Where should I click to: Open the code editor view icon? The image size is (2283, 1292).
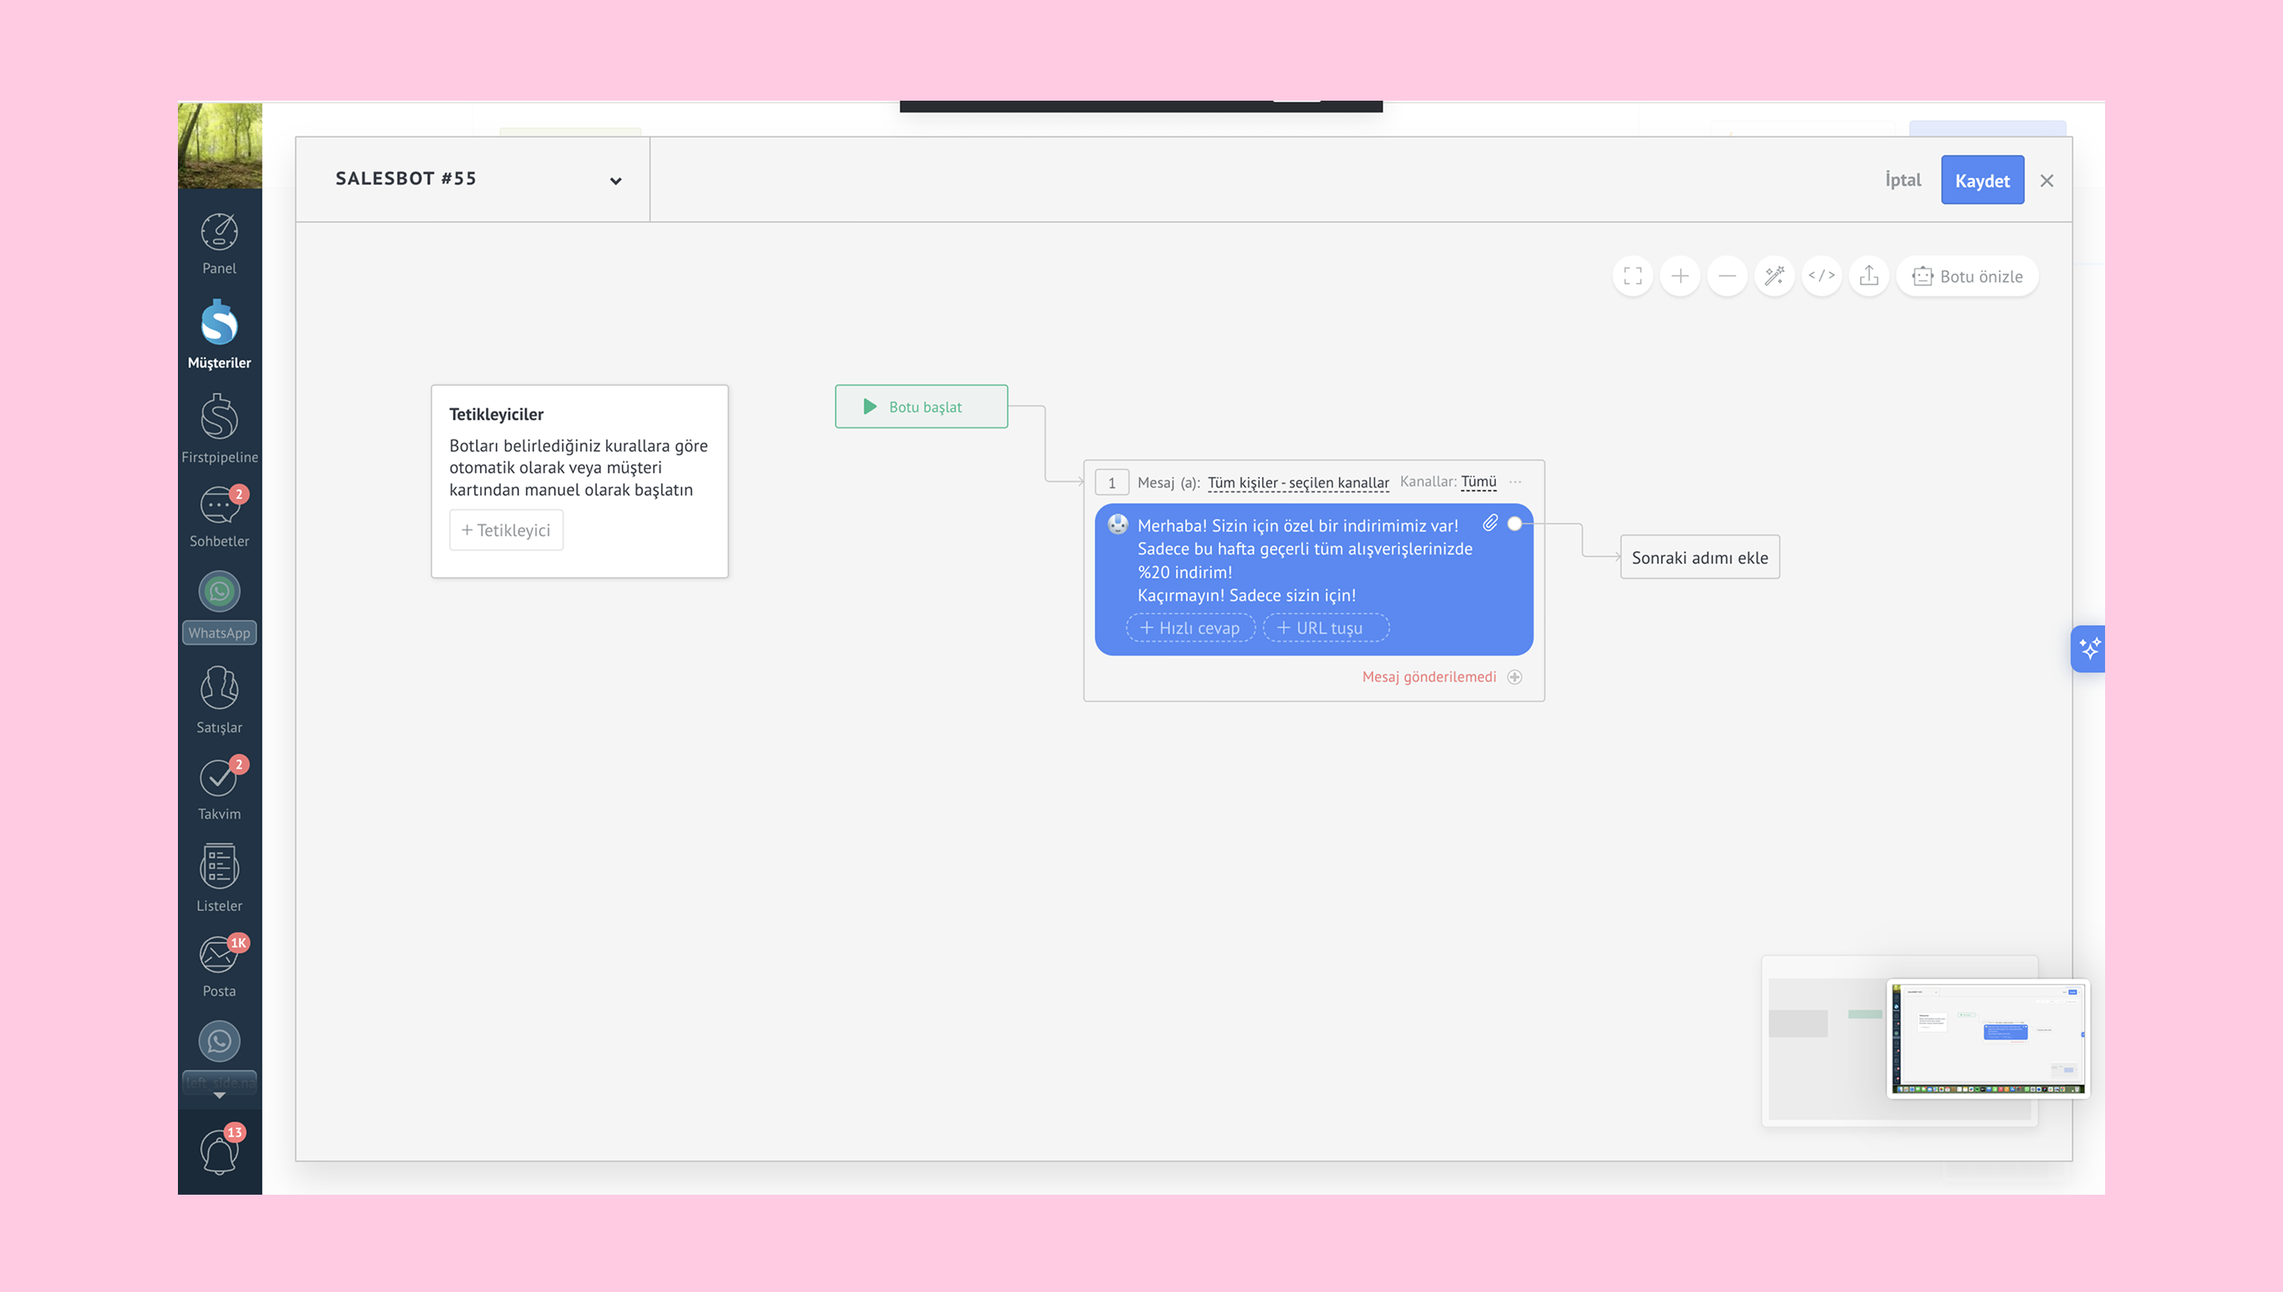1821,276
